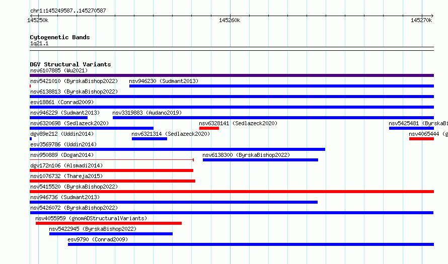Viewport: 448px width, 264px height.
Task: Open the esv9790 (Conrad2009) label text
Action: coord(98,239)
